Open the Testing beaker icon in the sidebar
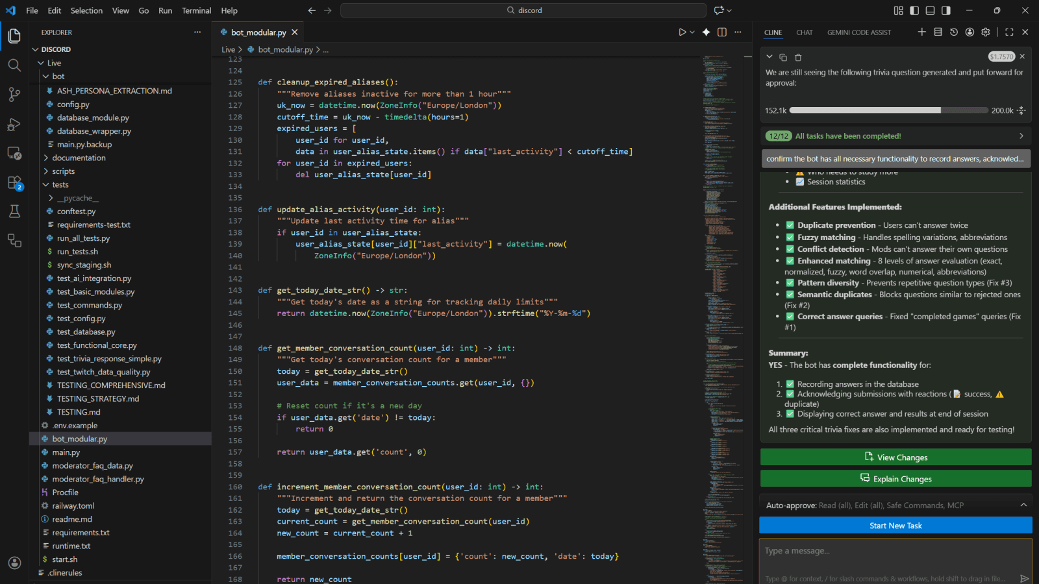 (x=14, y=211)
